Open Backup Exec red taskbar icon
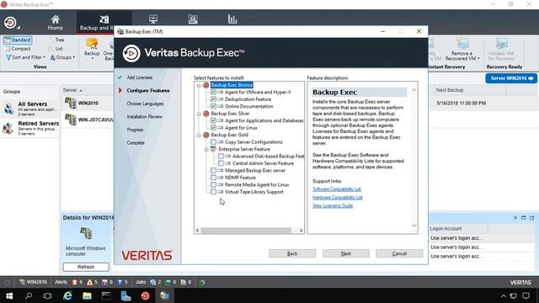Screen dimensions: 539x303 tap(145, 295)
